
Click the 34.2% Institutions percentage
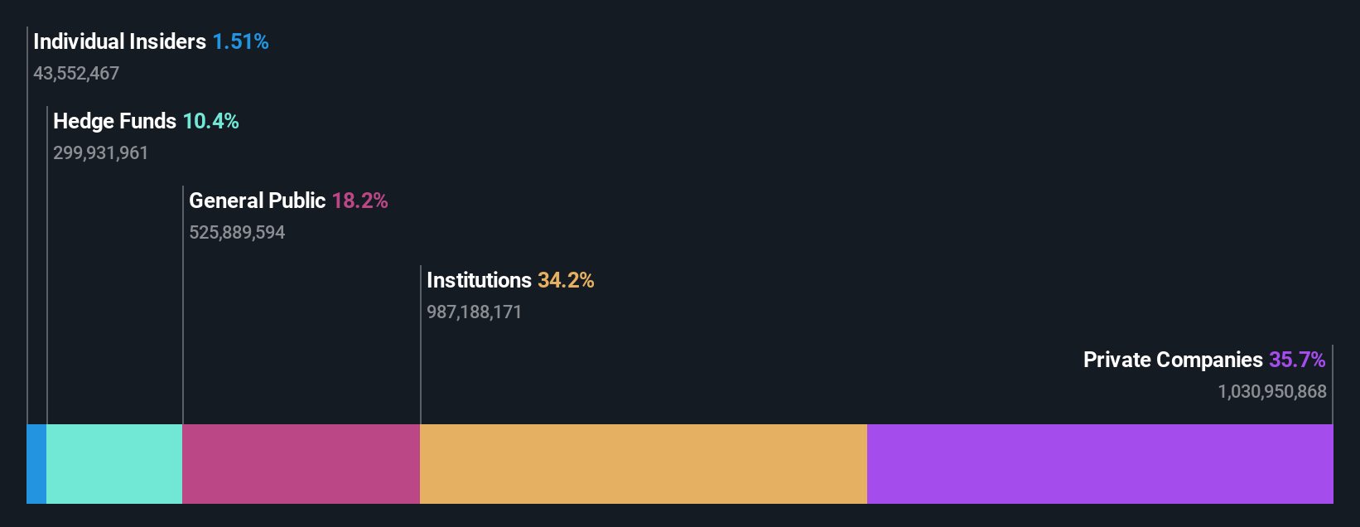566,280
